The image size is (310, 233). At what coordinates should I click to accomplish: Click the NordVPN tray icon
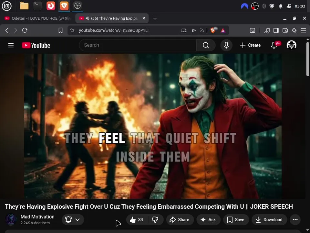[244, 6]
